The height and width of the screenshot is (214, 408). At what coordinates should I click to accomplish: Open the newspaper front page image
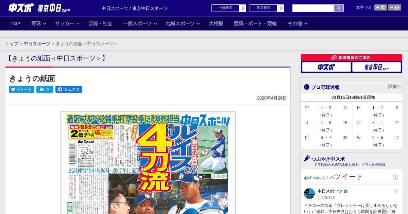tap(148, 163)
